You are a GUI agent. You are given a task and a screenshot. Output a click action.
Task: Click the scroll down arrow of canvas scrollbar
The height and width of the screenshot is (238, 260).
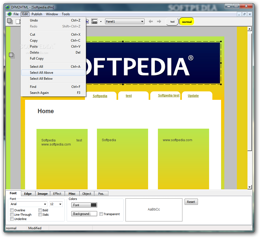point(250,187)
